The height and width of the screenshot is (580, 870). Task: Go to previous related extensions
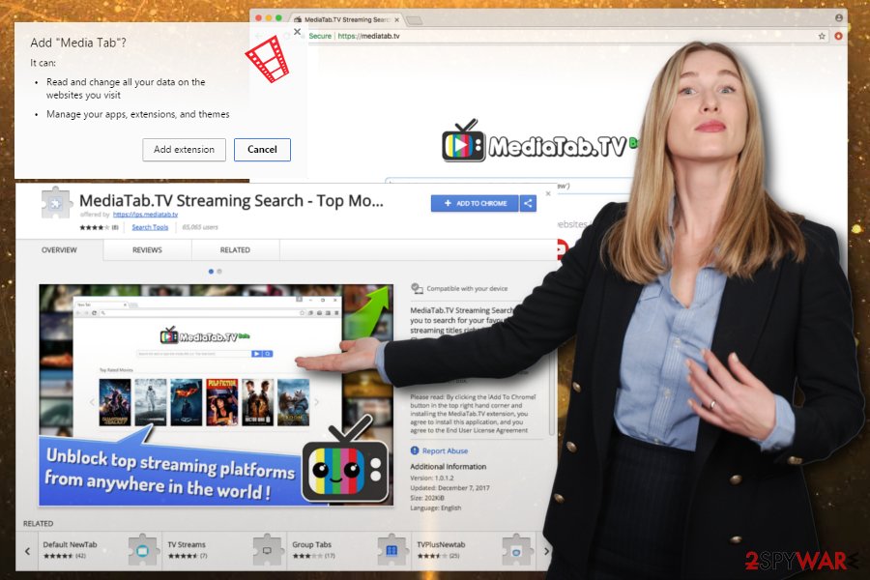(27, 551)
